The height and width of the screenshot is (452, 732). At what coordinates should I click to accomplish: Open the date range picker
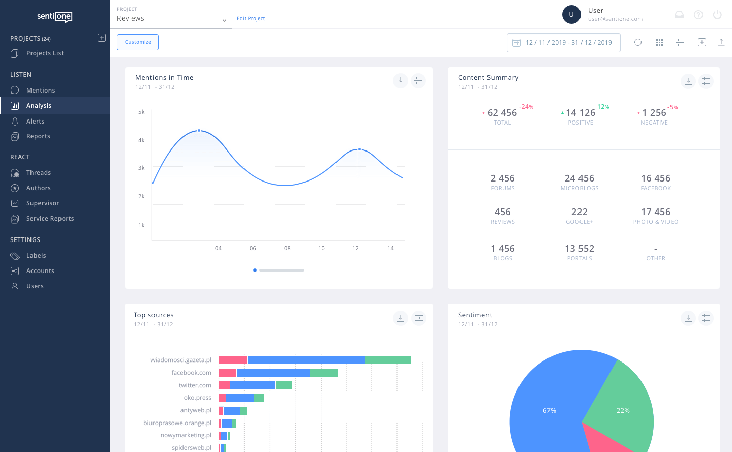coord(563,42)
